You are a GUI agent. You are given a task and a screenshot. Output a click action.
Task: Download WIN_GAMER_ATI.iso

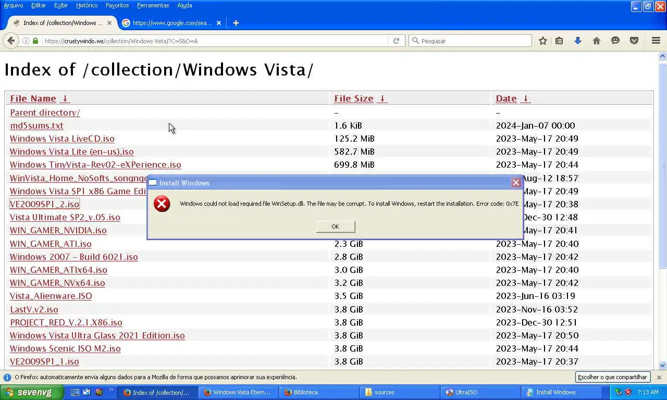[51, 244]
